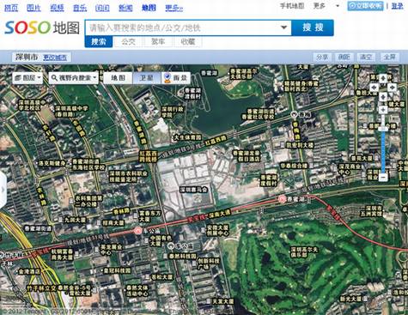Screen dimensions: 408x315
Task: Pan the map left with the arrow
Action: coord(375,88)
